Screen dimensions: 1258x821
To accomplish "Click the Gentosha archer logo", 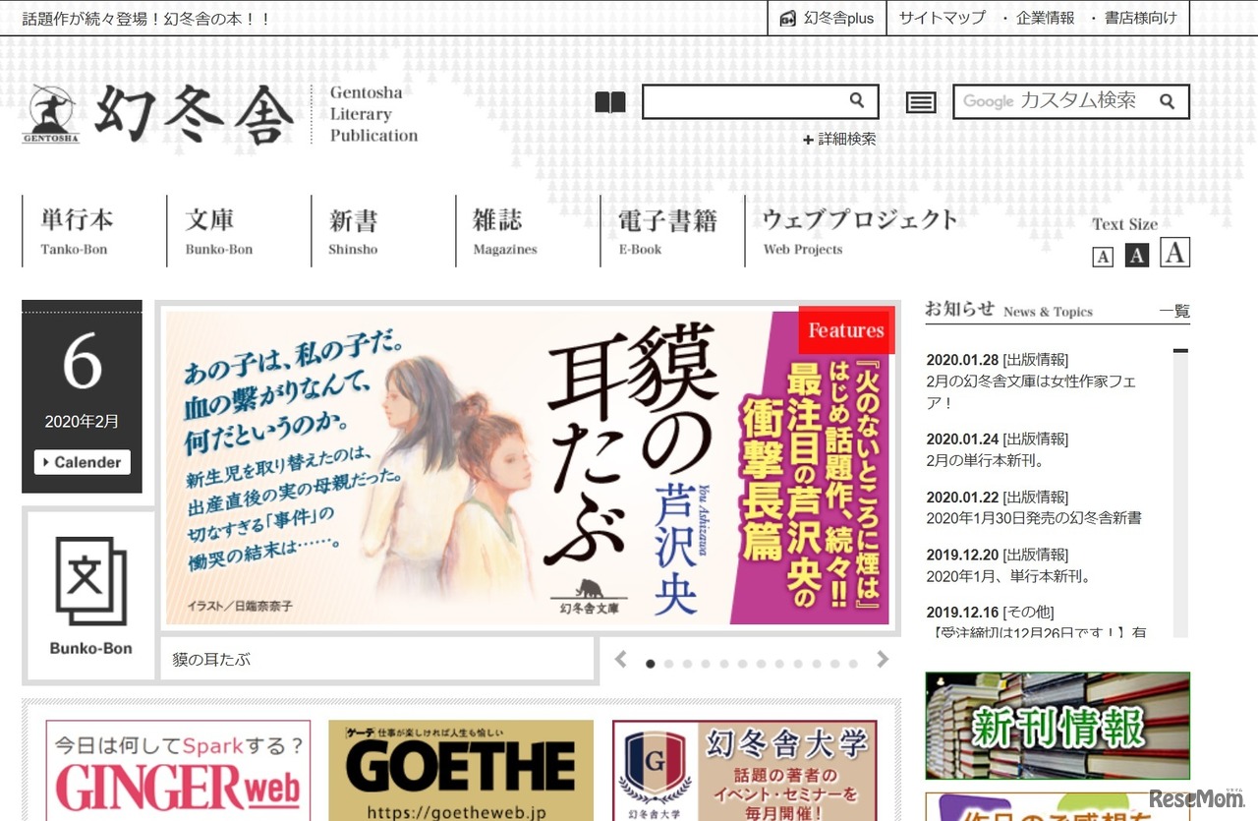I will (51, 113).
